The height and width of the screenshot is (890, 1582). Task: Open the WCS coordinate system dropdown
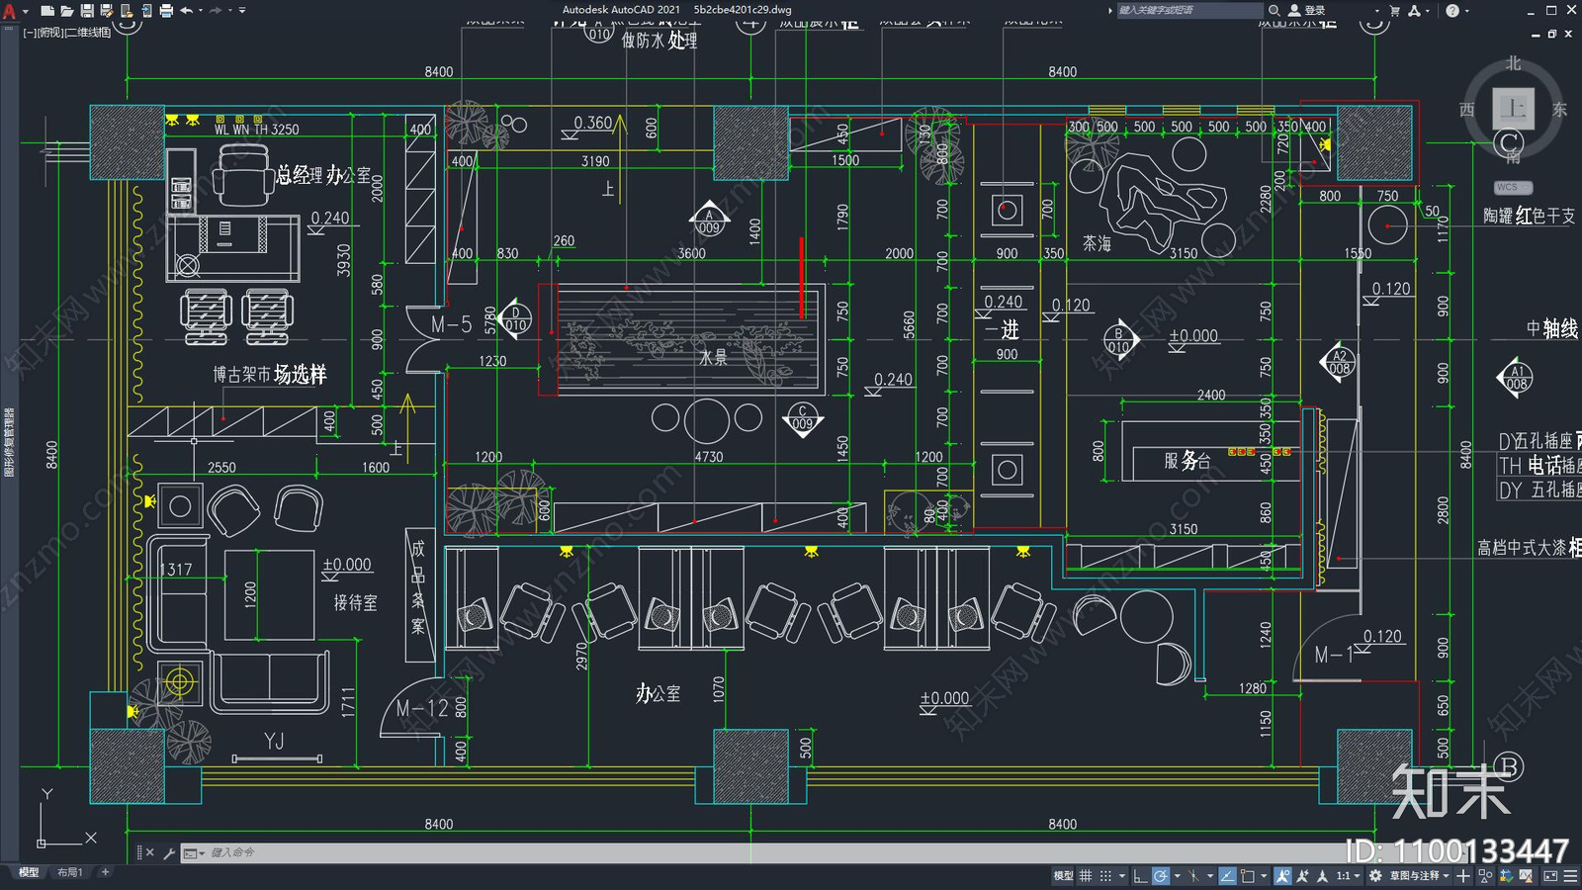[1513, 187]
